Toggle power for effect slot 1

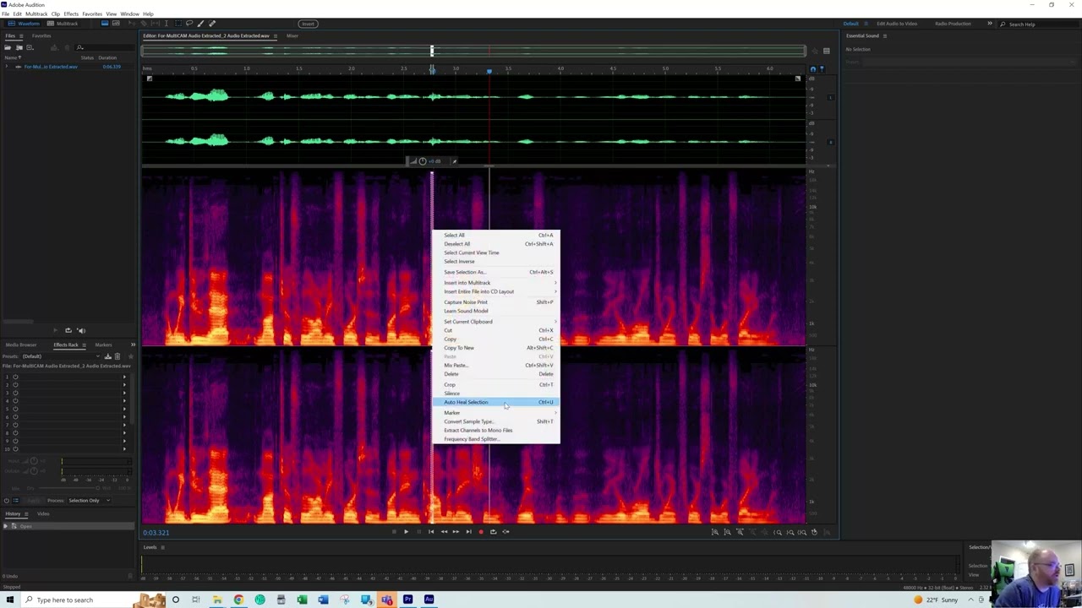coord(14,377)
